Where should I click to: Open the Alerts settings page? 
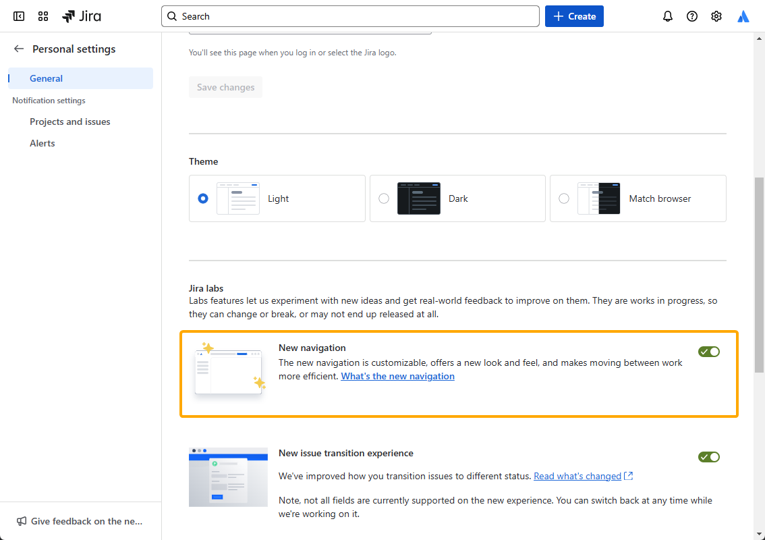[42, 142]
